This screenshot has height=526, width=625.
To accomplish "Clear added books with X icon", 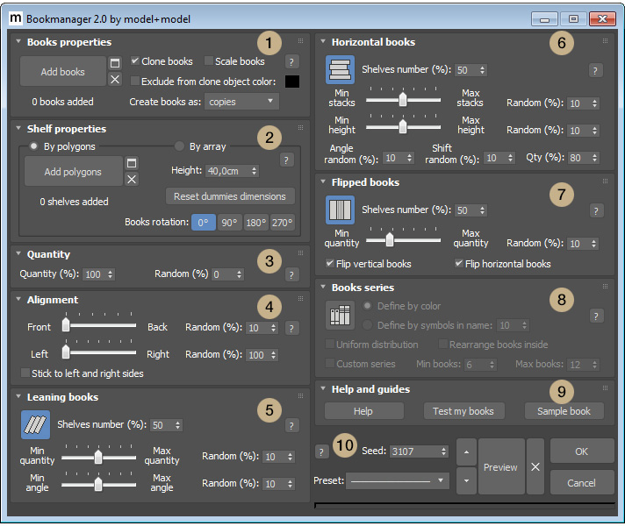I will tap(115, 79).
